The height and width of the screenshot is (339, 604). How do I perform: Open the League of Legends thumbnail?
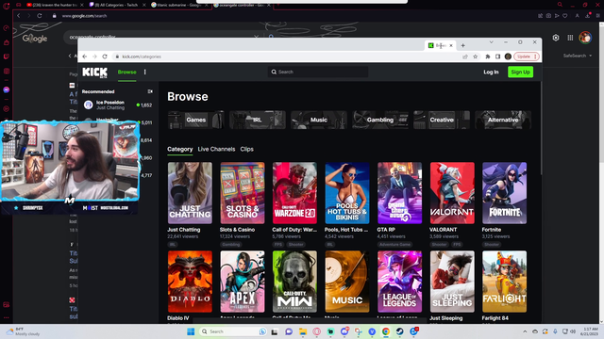tap(399, 282)
